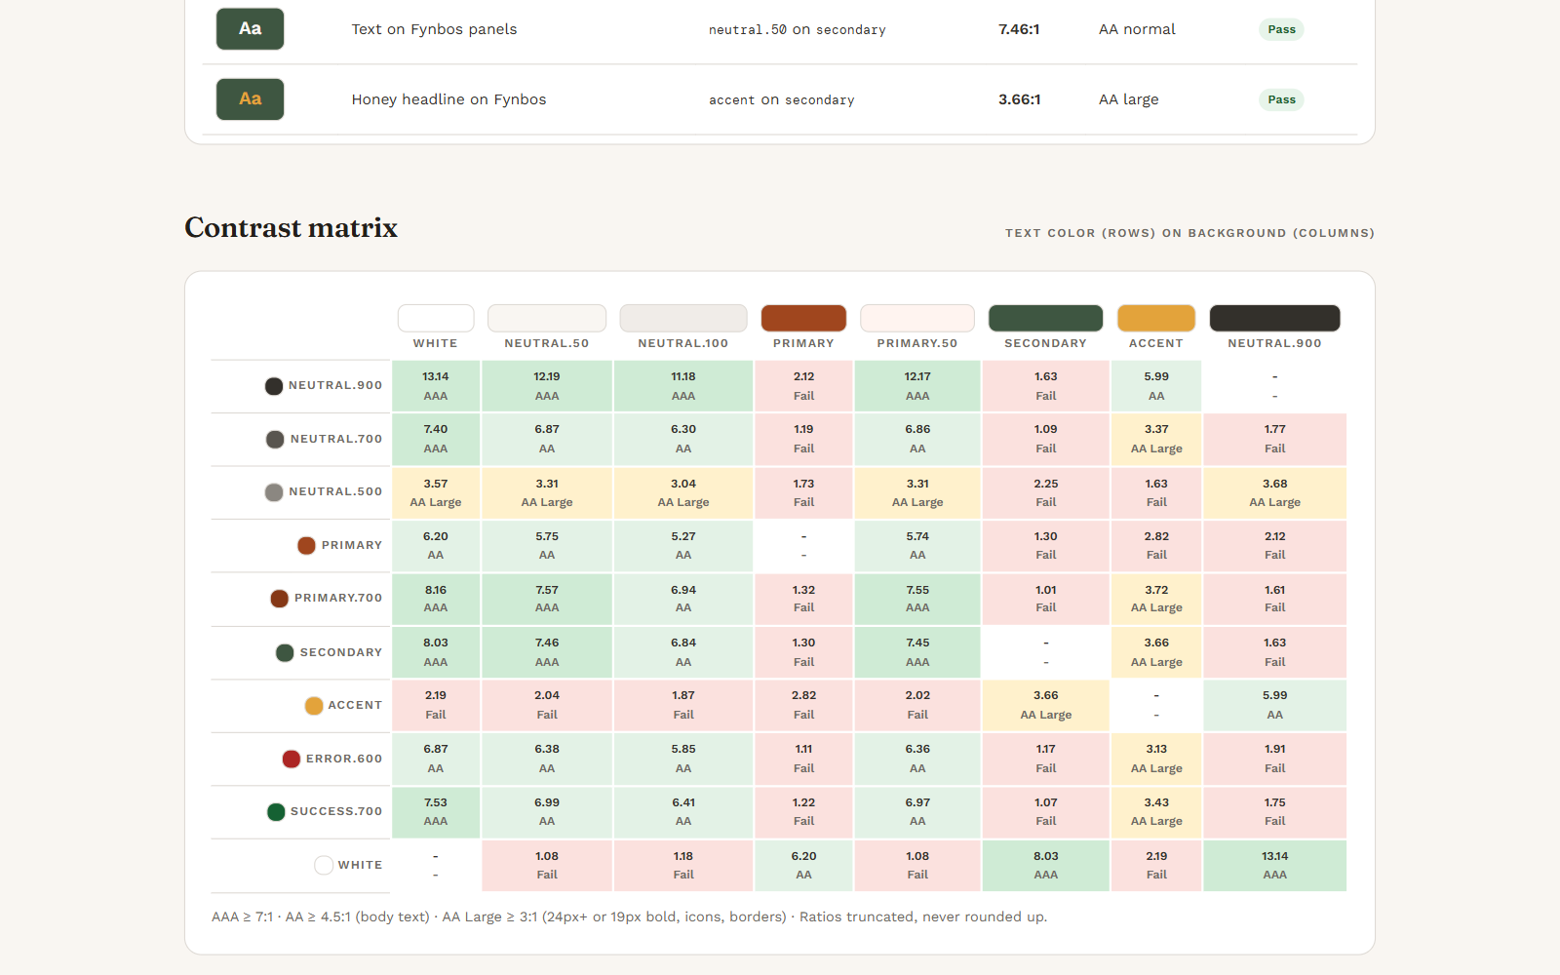Screen dimensions: 1560x975
Task: Click the Neutral.900 row color dot
Action: coord(274,386)
